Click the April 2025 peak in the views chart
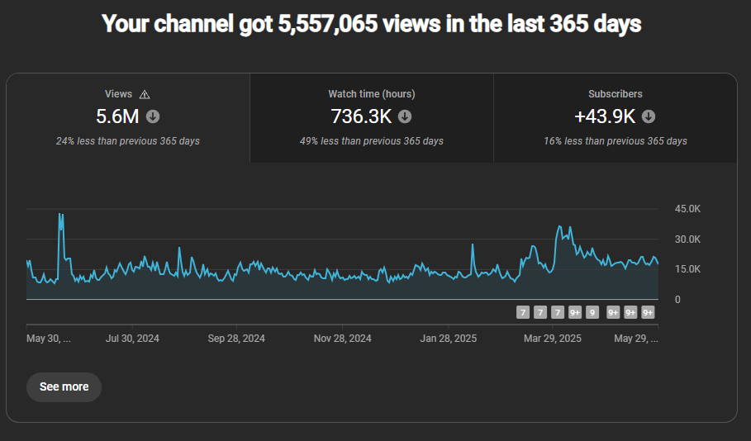Viewport: 751px width, 441px height. (x=559, y=226)
